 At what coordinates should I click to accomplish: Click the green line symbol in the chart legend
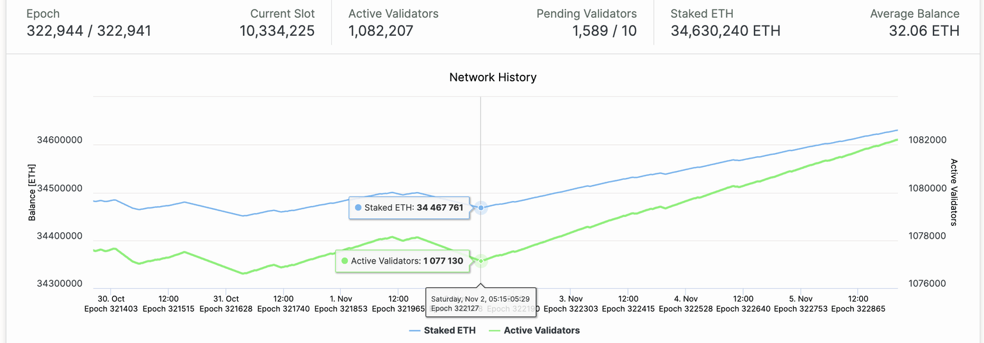click(495, 331)
